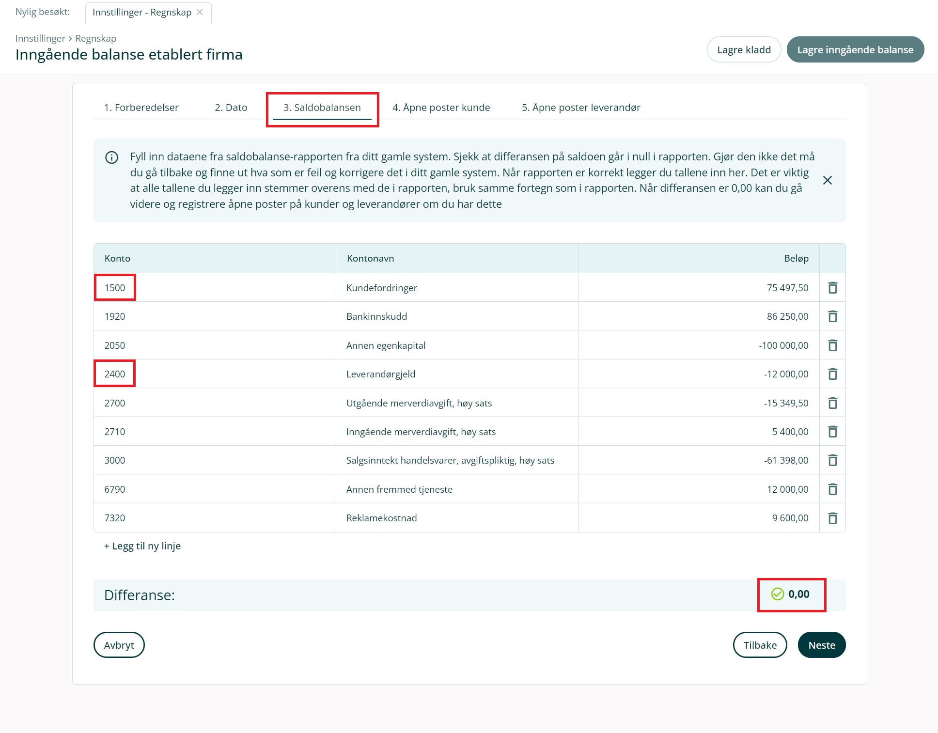Viewport: 938px width, 733px height.
Task: Delete the Leverandørgjeld row with trash icon
Action: tap(832, 374)
